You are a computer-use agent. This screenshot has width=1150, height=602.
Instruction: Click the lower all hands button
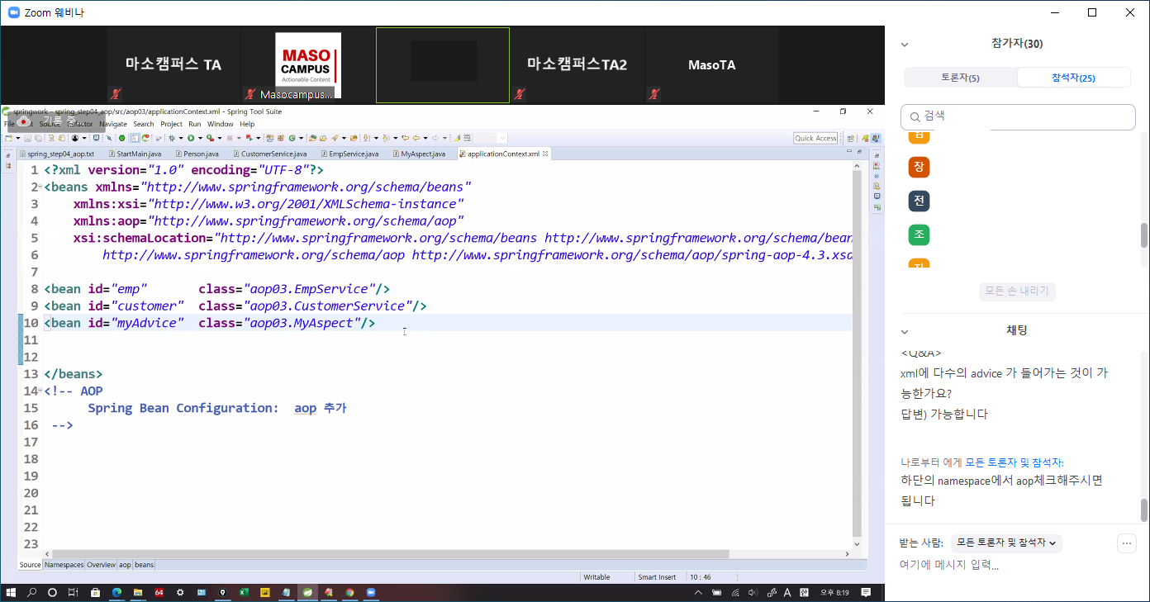(x=1017, y=291)
